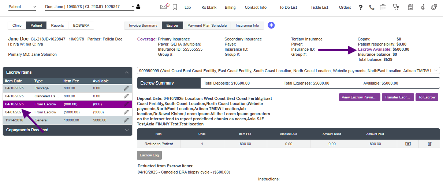The width and height of the screenshot is (443, 183).
Task: Click the Escrow Log button
Action: coord(149,155)
